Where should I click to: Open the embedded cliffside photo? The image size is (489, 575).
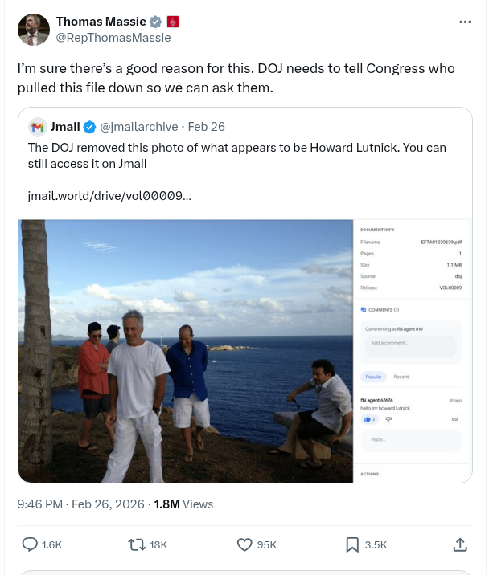click(x=186, y=350)
